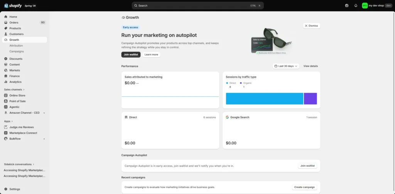Click the Agentic channel icon
Viewport: 395px width, 194px height.
(x=6, y=107)
